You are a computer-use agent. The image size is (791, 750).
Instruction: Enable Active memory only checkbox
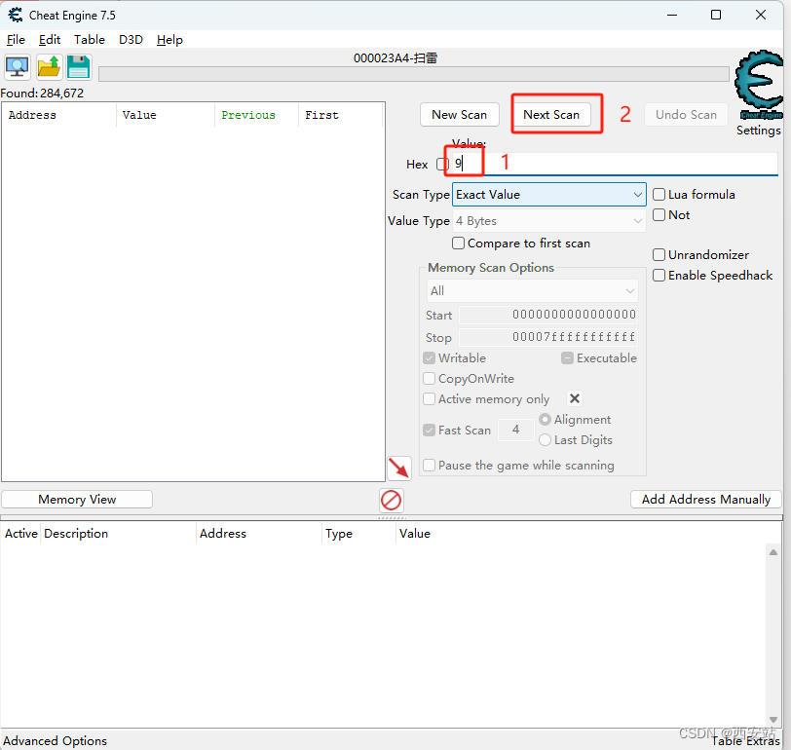coord(430,399)
